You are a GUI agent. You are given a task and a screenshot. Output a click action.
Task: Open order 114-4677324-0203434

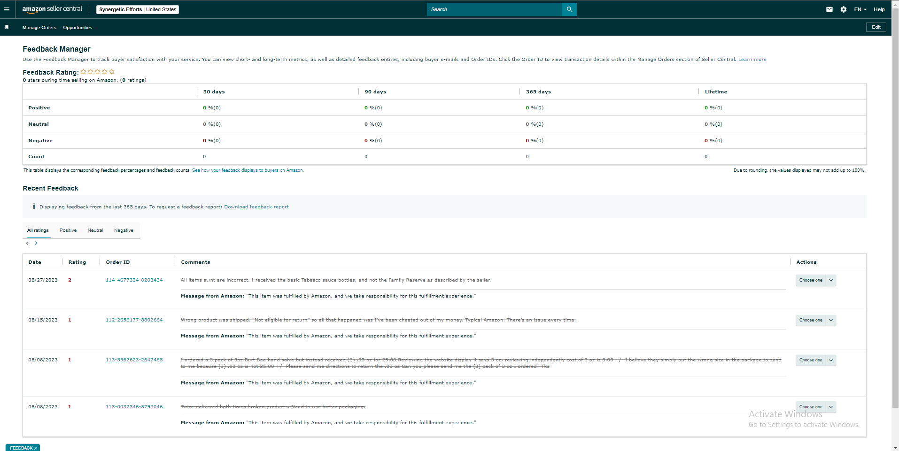coord(134,280)
